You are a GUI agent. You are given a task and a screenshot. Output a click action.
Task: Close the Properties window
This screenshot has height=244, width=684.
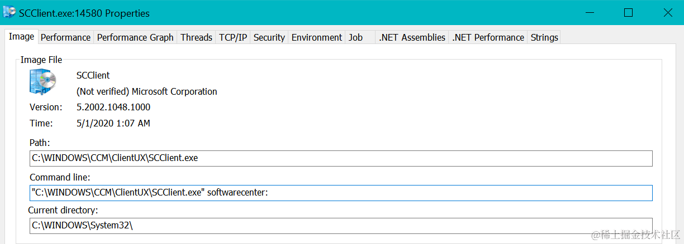(x=667, y=12)
